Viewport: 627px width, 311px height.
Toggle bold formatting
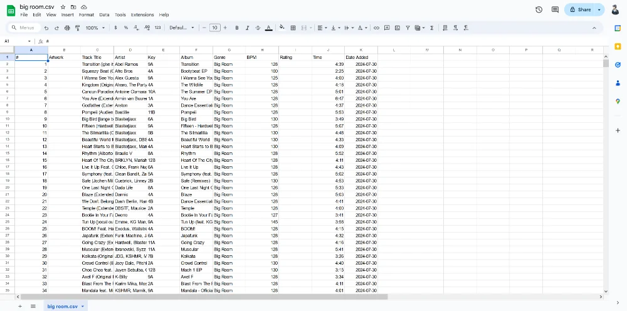(237, 28)
